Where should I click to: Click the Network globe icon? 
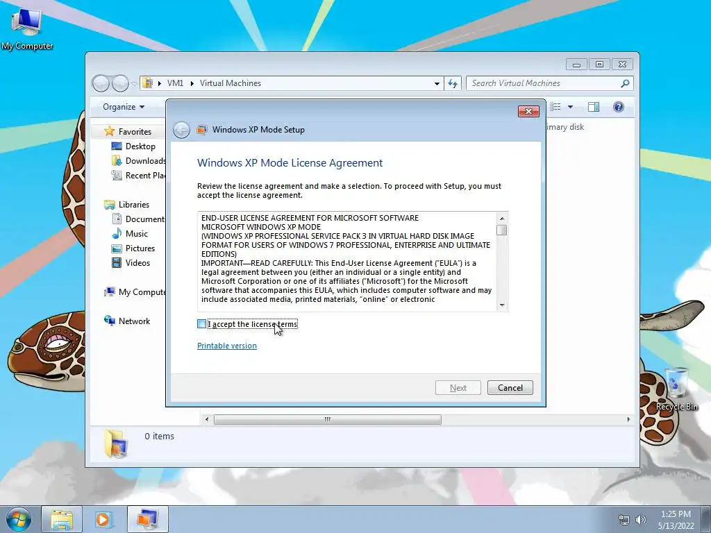(109, 321)
